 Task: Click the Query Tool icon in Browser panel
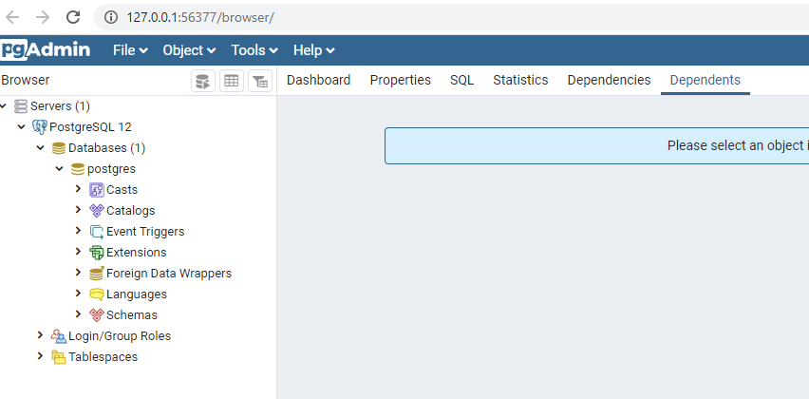[x=203, y=81]
